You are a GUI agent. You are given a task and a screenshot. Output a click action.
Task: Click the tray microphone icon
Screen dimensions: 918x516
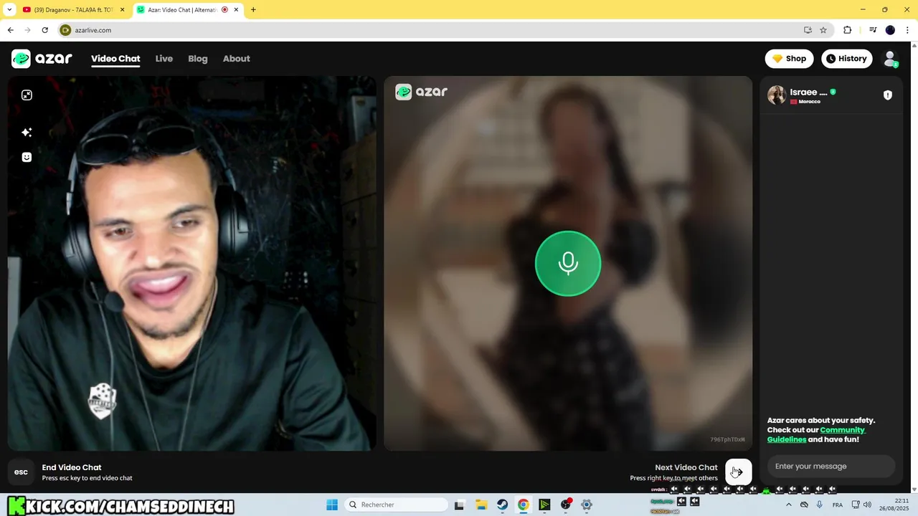tap(820, 505)
